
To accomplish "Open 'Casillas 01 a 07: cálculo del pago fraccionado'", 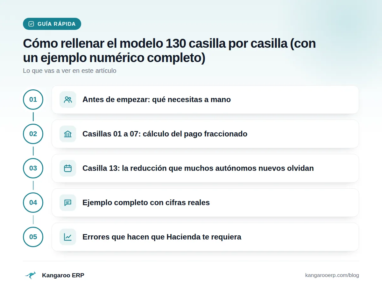I will pyautogui.click(x=205, y=134).
